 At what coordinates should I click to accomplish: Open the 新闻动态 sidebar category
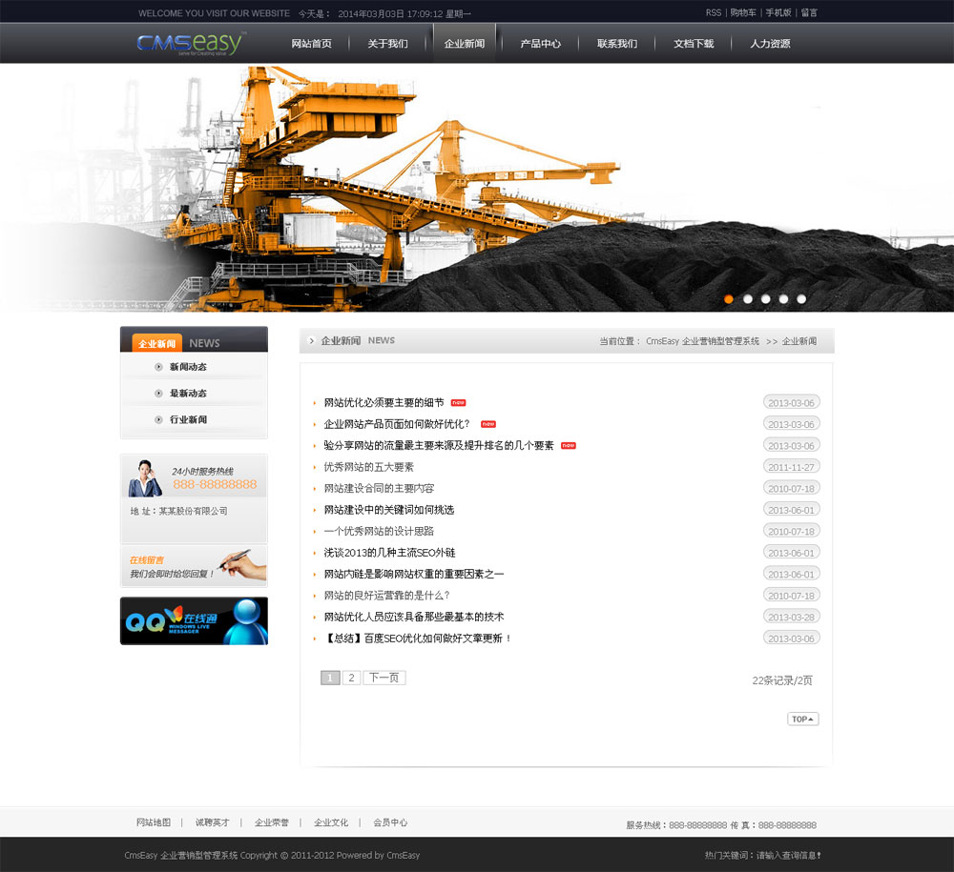188,367
